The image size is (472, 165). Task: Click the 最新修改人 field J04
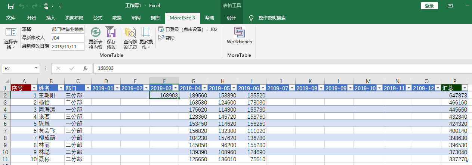(68, 38)
